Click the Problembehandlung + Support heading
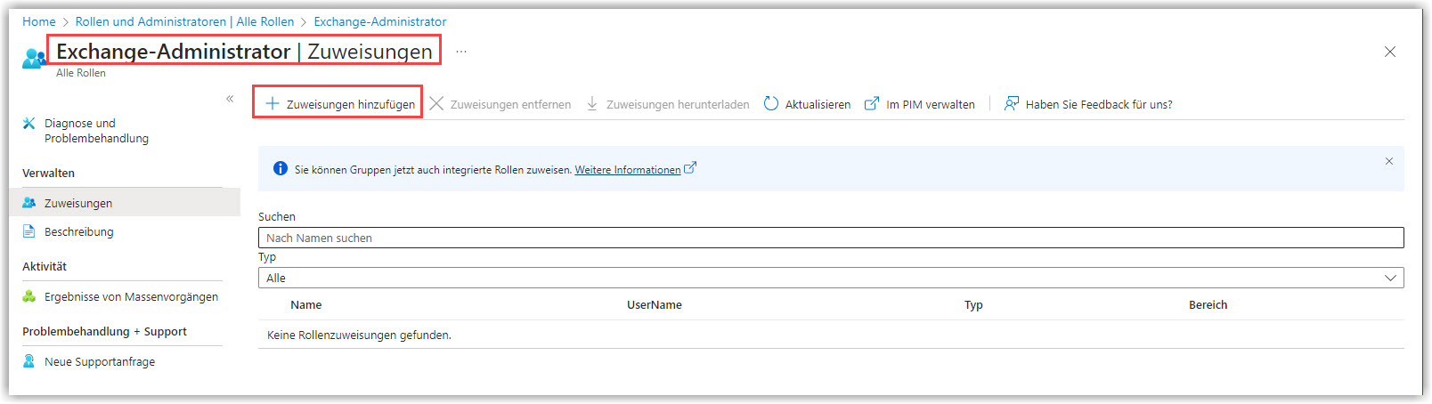 tap(104, 331)
